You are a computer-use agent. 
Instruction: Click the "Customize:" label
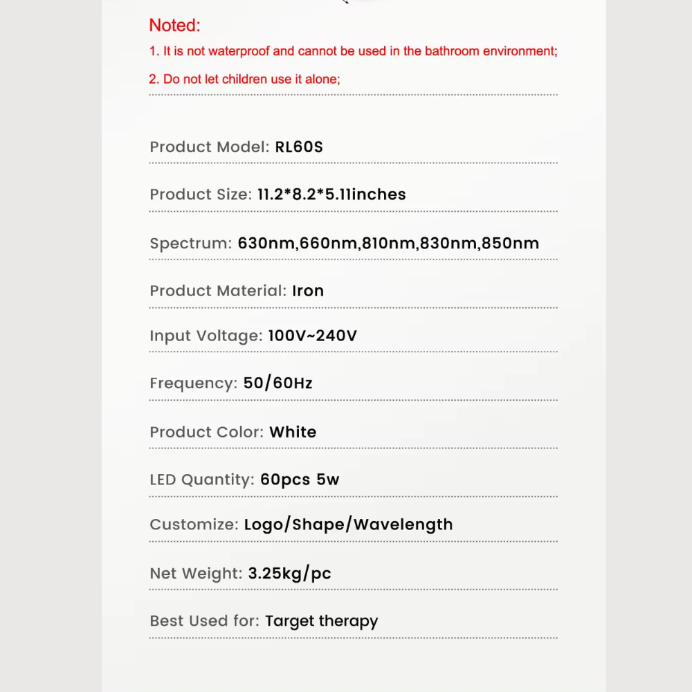pyautogui.click(x=194, y=525)
